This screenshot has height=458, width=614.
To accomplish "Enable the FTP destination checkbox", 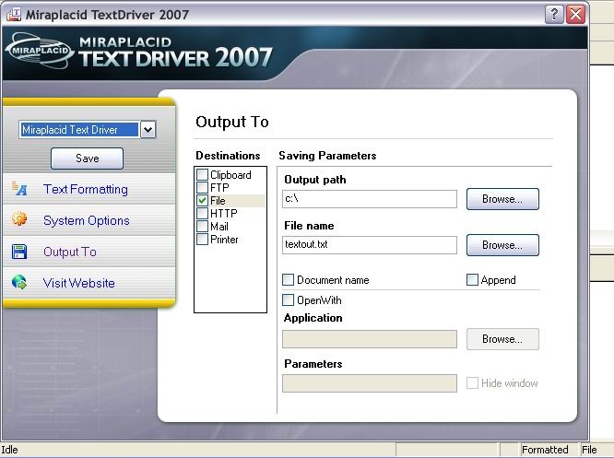I will [202, 187].
